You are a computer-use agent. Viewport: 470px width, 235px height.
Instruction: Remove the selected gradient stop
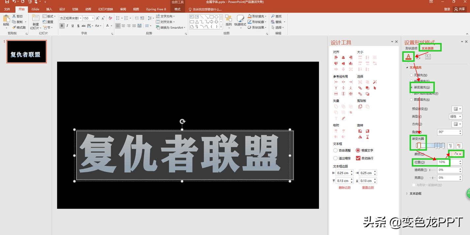[459, 145]
